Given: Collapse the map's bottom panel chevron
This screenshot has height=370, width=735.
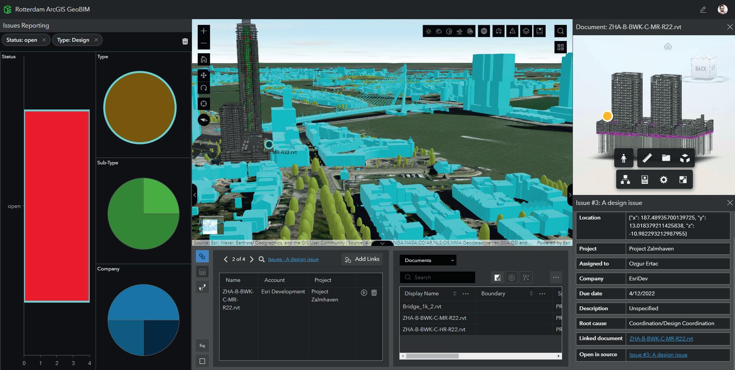Looking at the screenshot, I should tap(382, 243).
